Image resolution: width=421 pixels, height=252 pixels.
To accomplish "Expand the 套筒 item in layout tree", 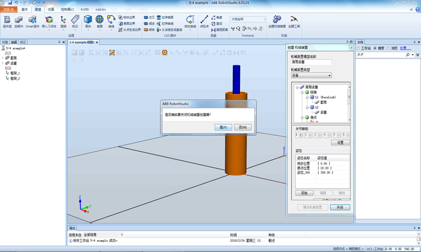I will tap(3, 58).
